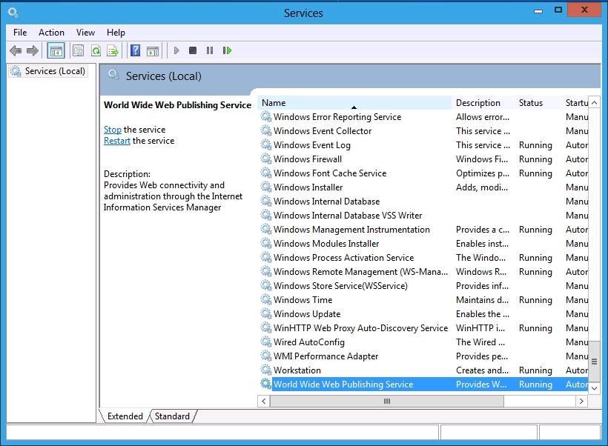Click the Refresh toolbar icon
This screenshot has width=608, height=446.
(x=96, y=50)
